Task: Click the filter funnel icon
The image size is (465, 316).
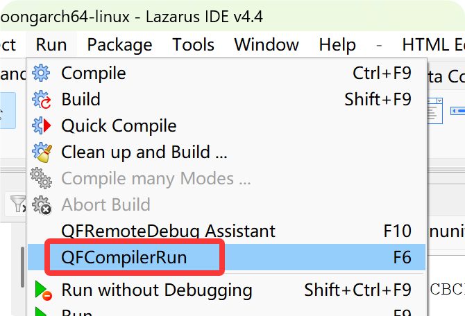Action: (17, 204)
